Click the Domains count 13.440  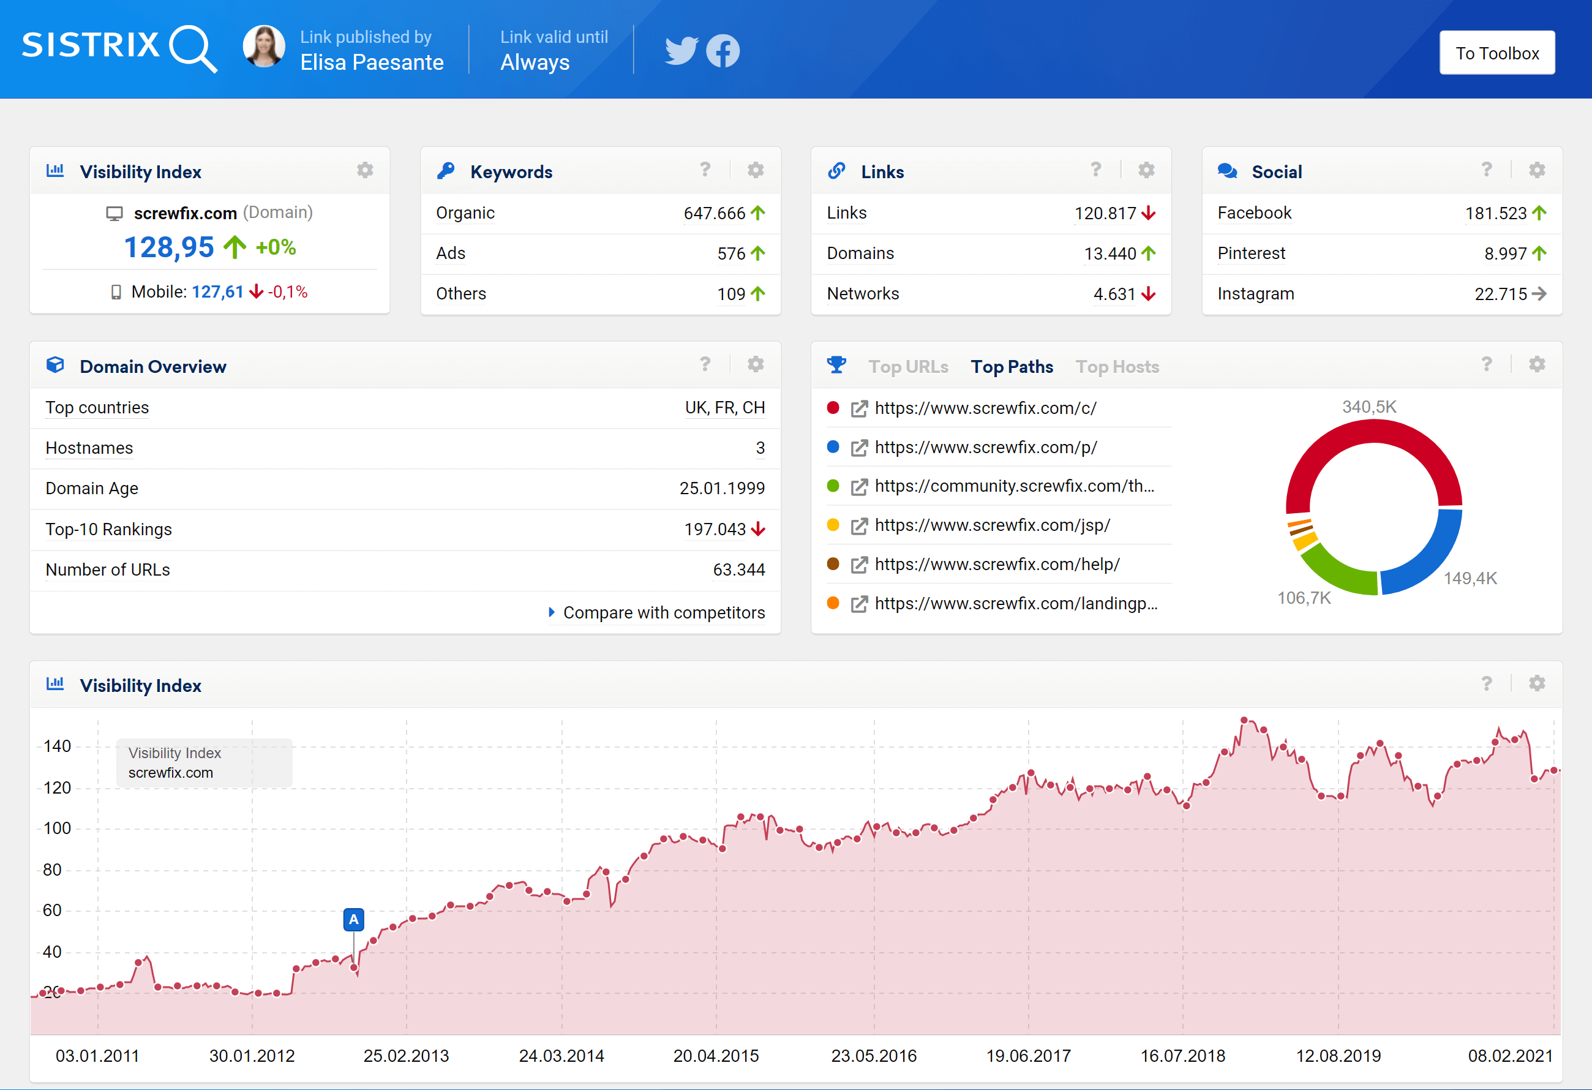(1110, 254)
